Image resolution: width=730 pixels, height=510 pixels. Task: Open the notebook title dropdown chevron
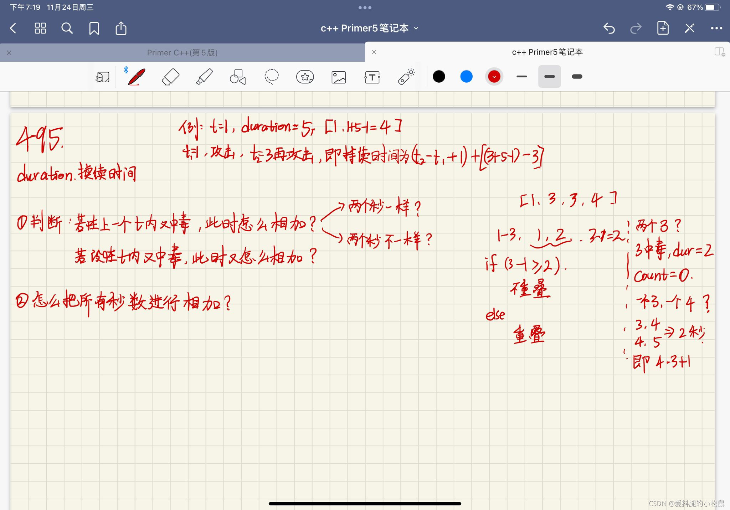(x=416, y=28)
